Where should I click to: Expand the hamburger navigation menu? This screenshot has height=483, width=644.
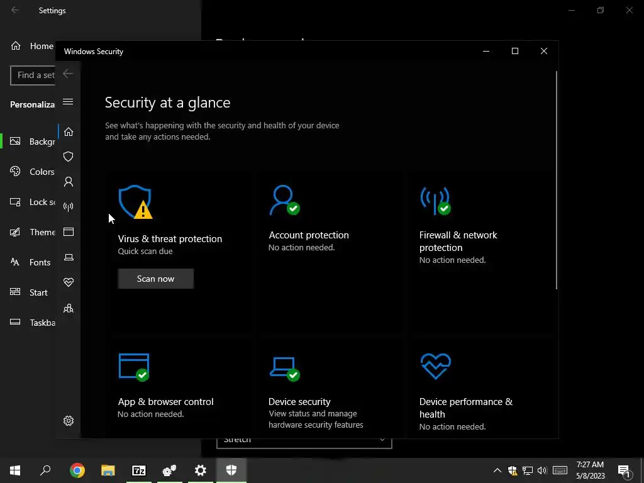click(68, 101)
